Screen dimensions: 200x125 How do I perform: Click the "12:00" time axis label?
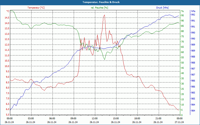pos(94,118)
